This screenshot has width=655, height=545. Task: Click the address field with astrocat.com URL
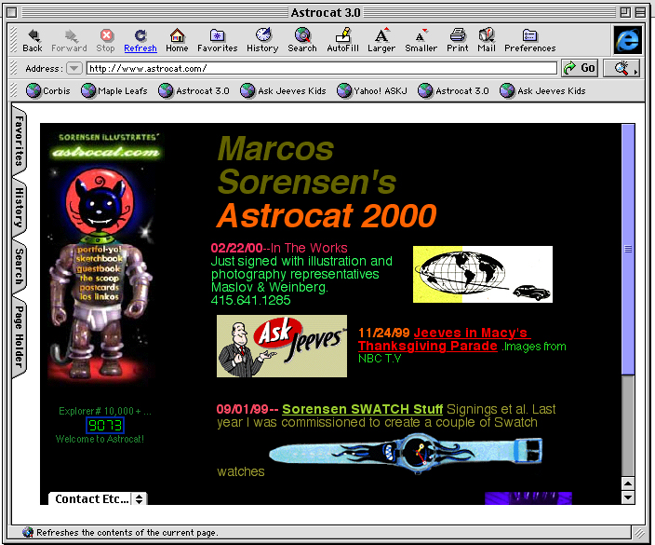pyautogui.click(x=321, y=68)
